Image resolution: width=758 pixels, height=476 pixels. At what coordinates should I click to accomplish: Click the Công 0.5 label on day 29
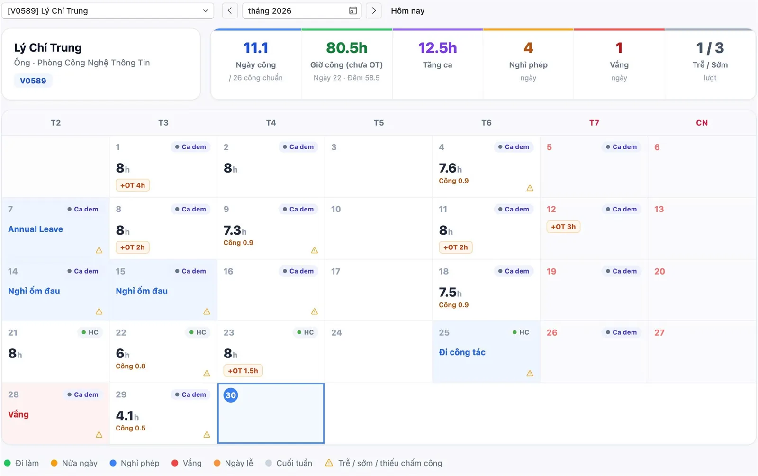(x=131, y=428)
